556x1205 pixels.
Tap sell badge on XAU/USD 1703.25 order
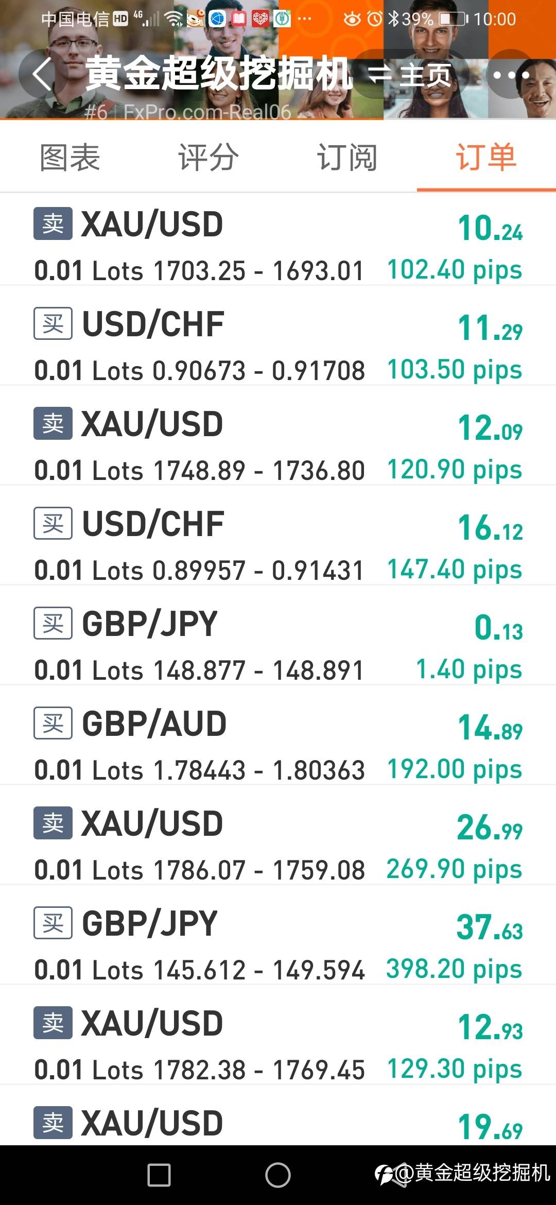pyautogui.click(x=53, y=224)
